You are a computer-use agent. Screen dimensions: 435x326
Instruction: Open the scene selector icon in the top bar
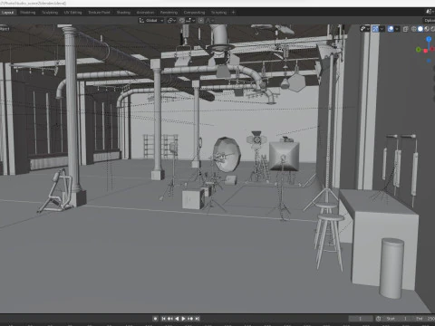pos(429,12)
